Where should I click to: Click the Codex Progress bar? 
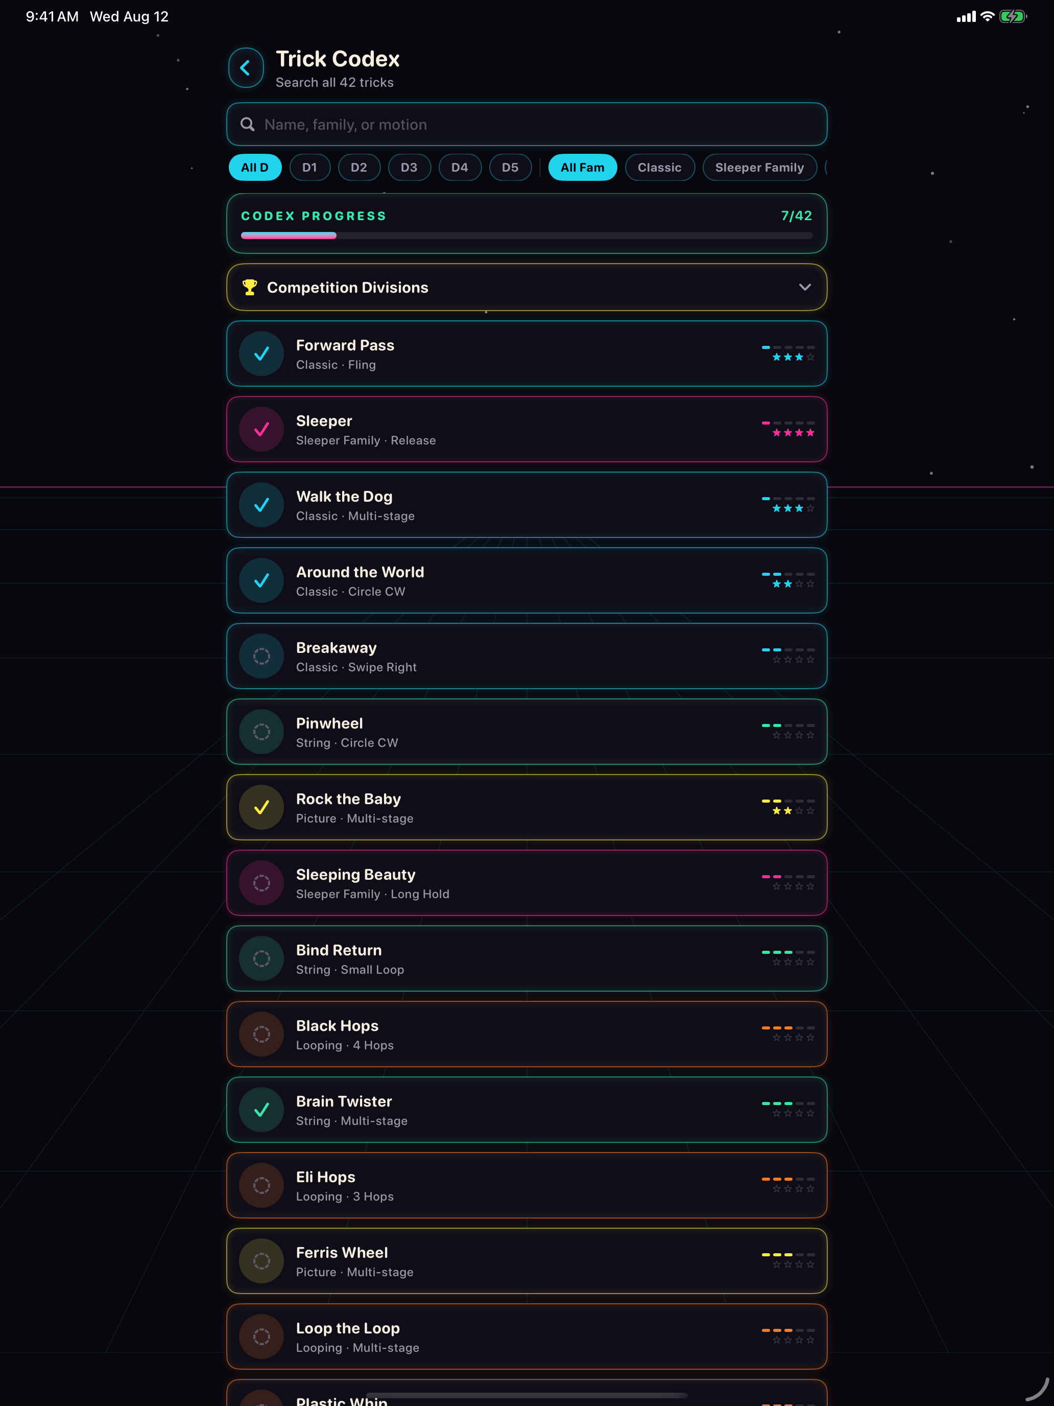pyautogui.click(x=526, y=236)
